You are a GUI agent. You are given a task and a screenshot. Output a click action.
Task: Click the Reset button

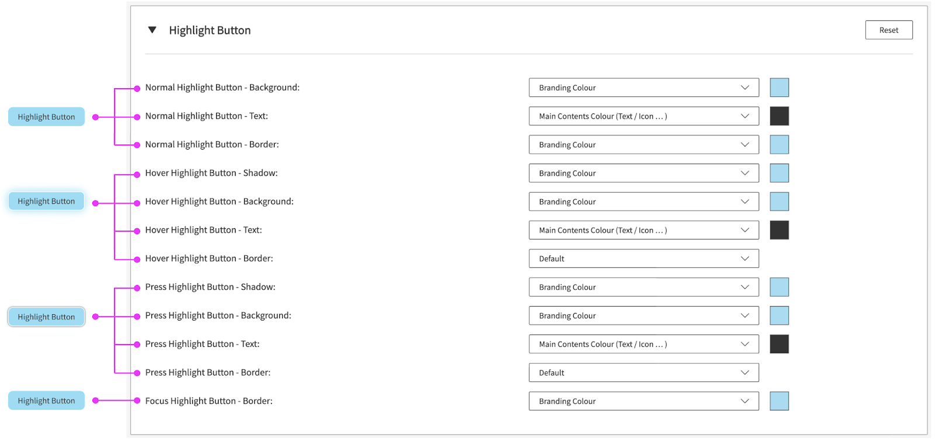pyautogui.click(x=888, y=30)
